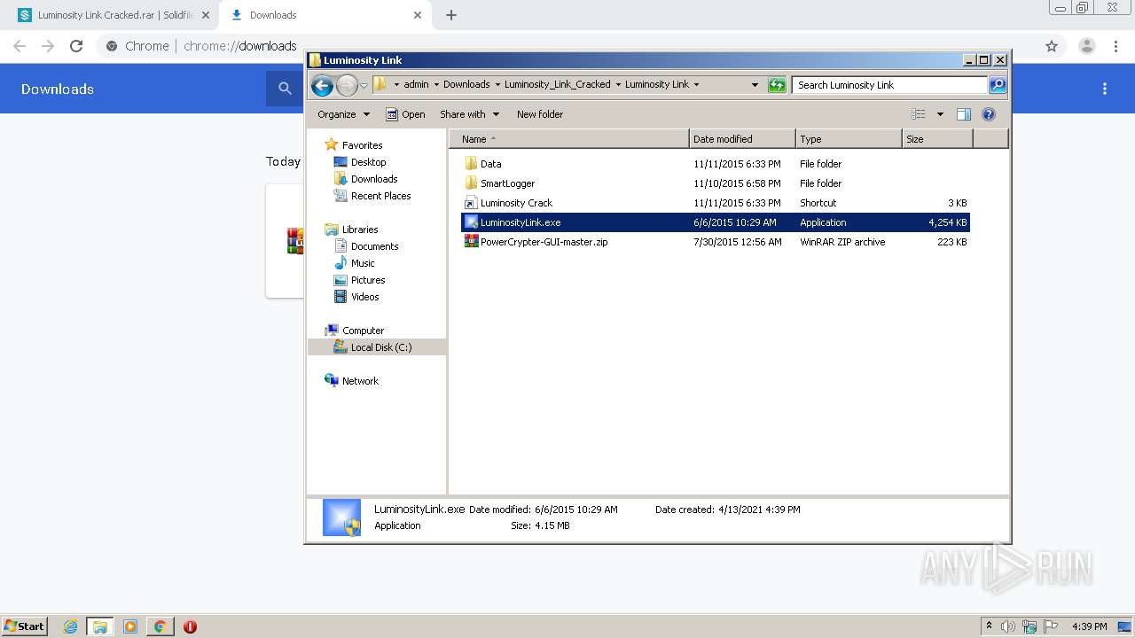
Task: Open Favorites in the navigation pane
Action: point(354,145)
